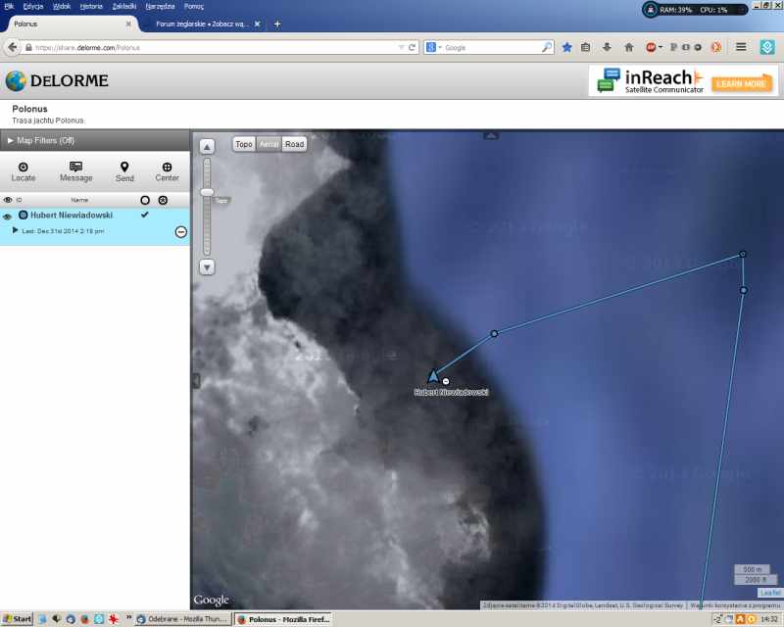
Task: Open the Firefox downloads arrow icon
Action: [x=607, y=47]
